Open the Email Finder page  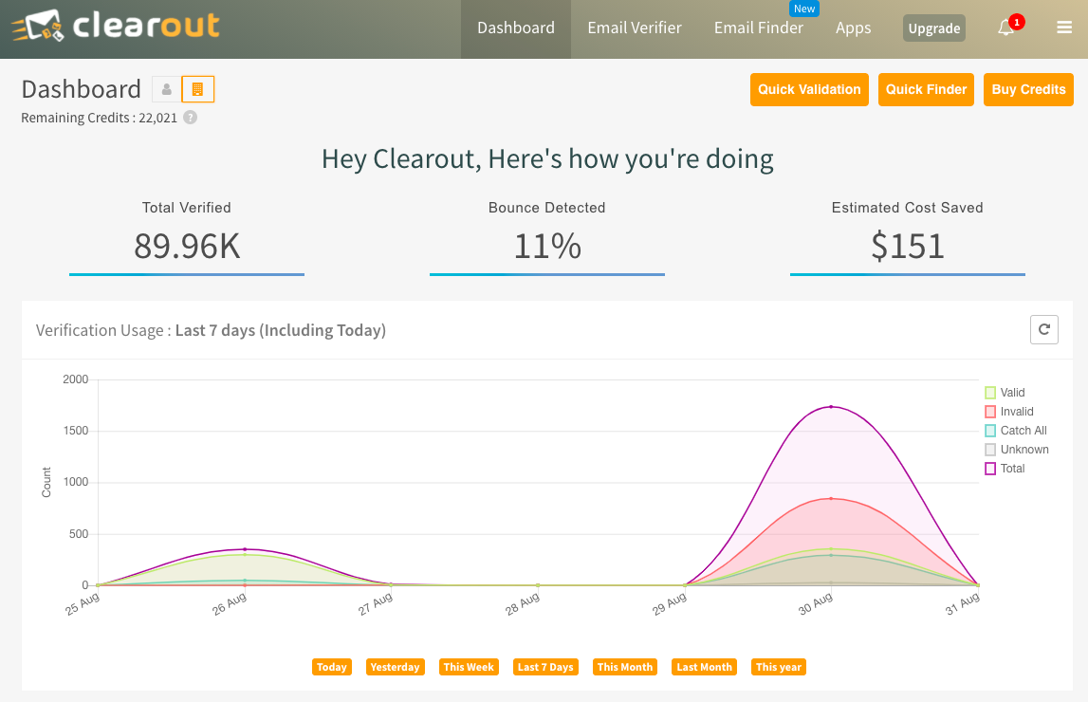pyautogui.click(x=759, y=28)
